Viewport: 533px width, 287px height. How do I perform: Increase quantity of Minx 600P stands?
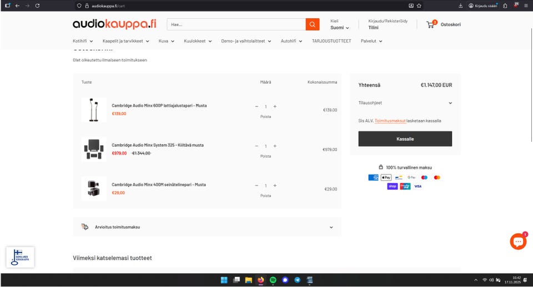click(275, 106)
